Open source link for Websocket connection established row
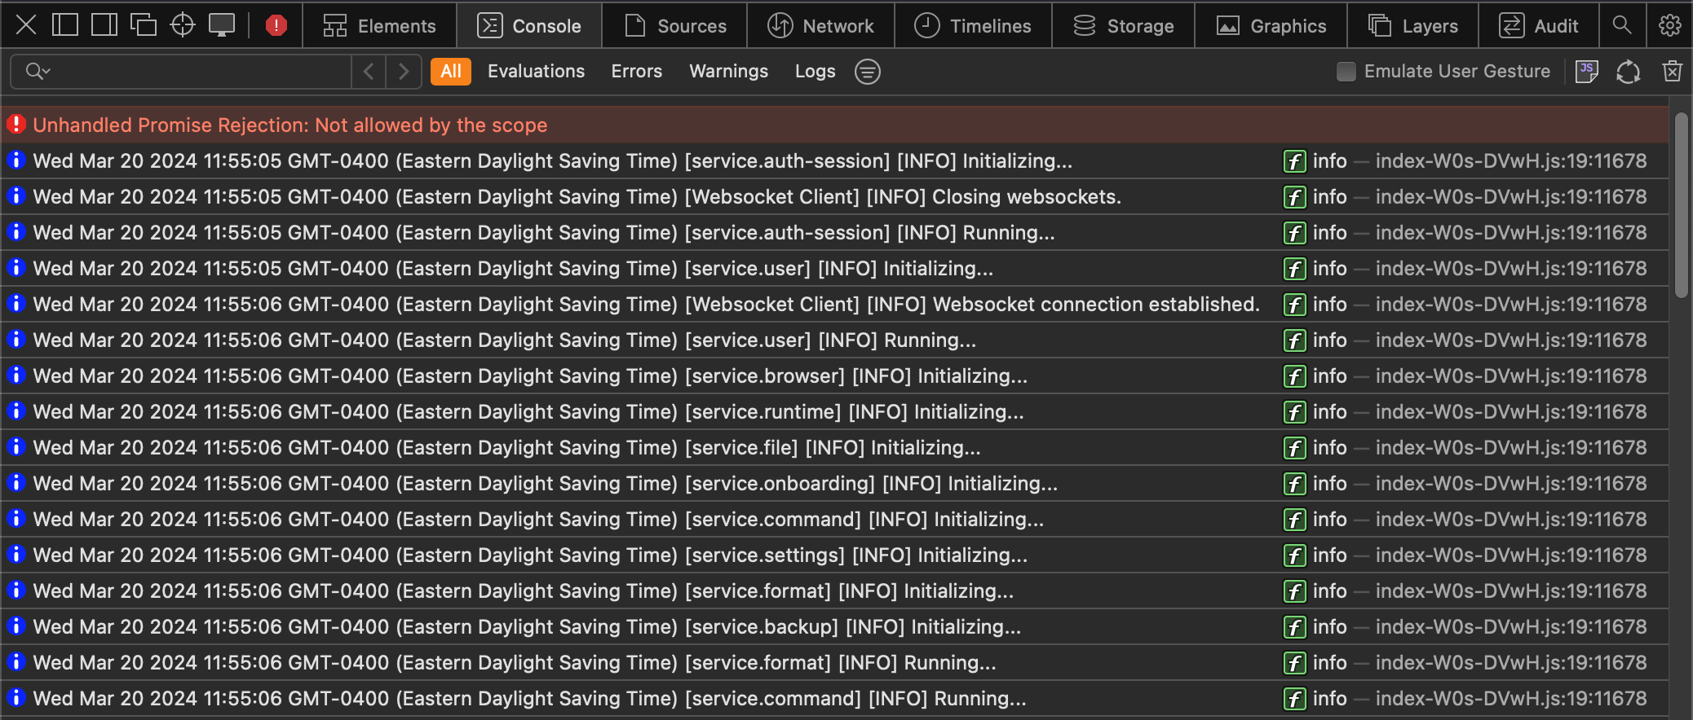 click(1511, 304)
